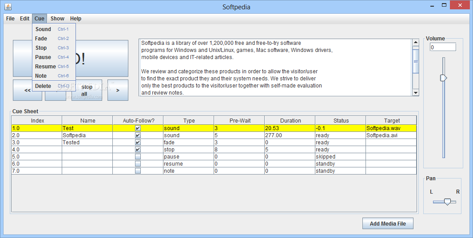Click the Target column header
473x238 pixels.
tap(392, 120)
